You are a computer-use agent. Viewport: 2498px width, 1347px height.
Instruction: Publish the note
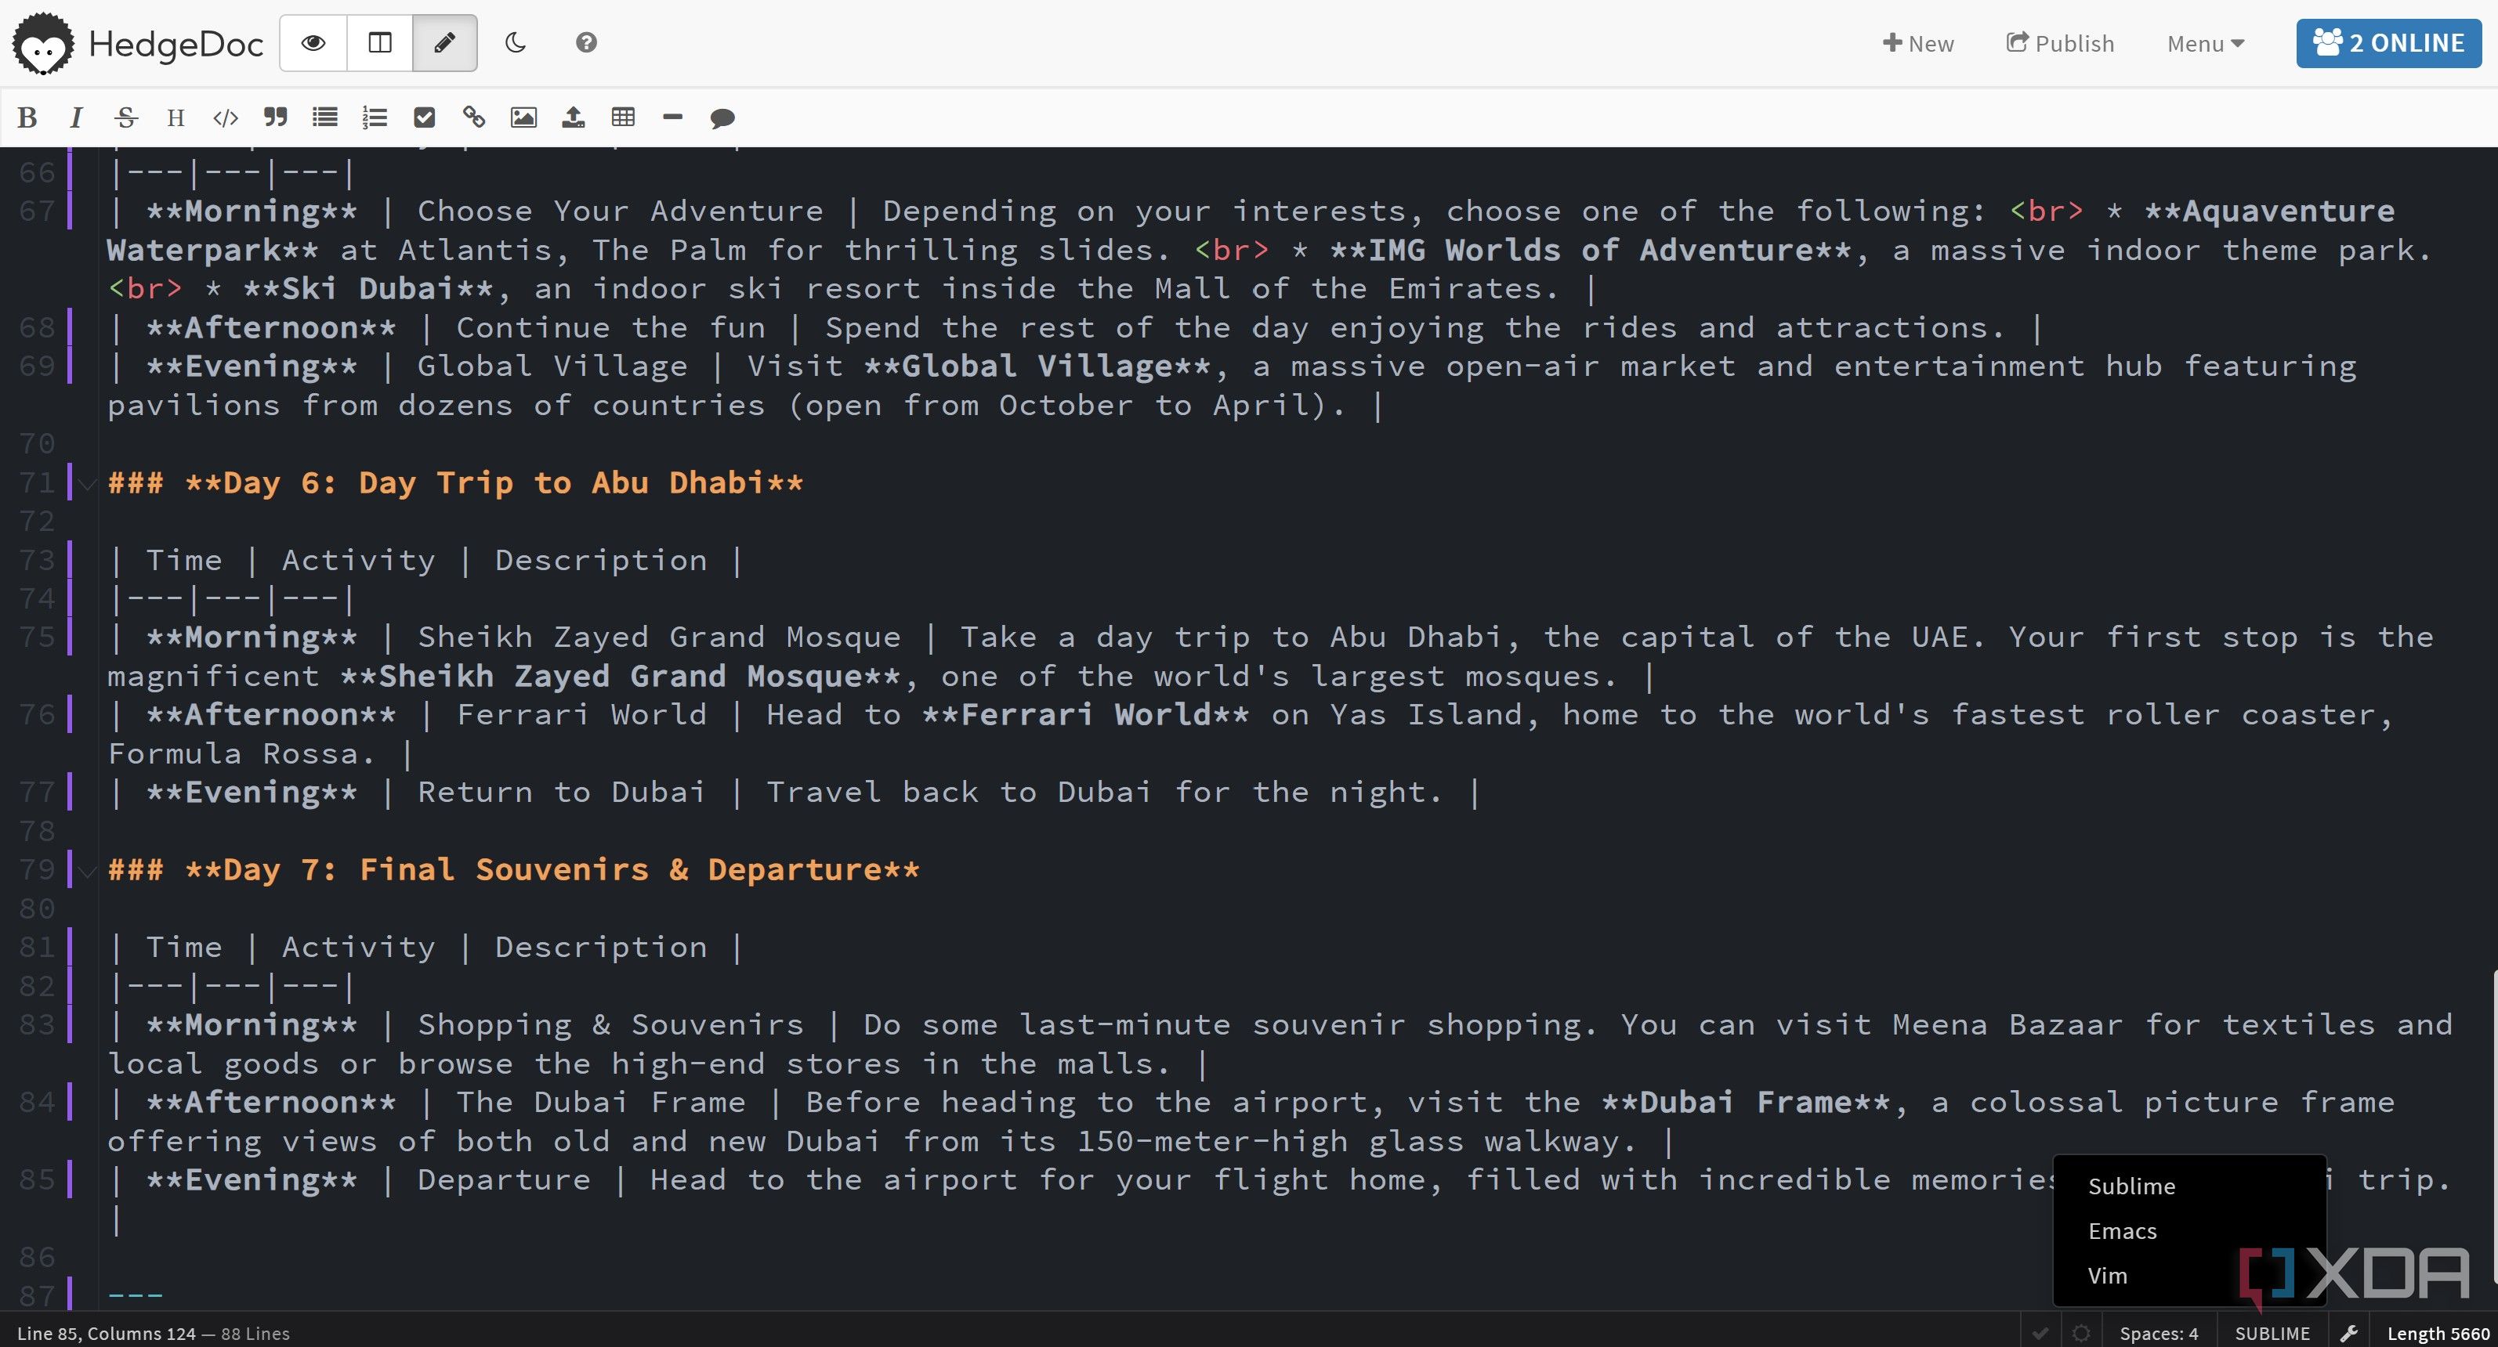pos(2060,44)
